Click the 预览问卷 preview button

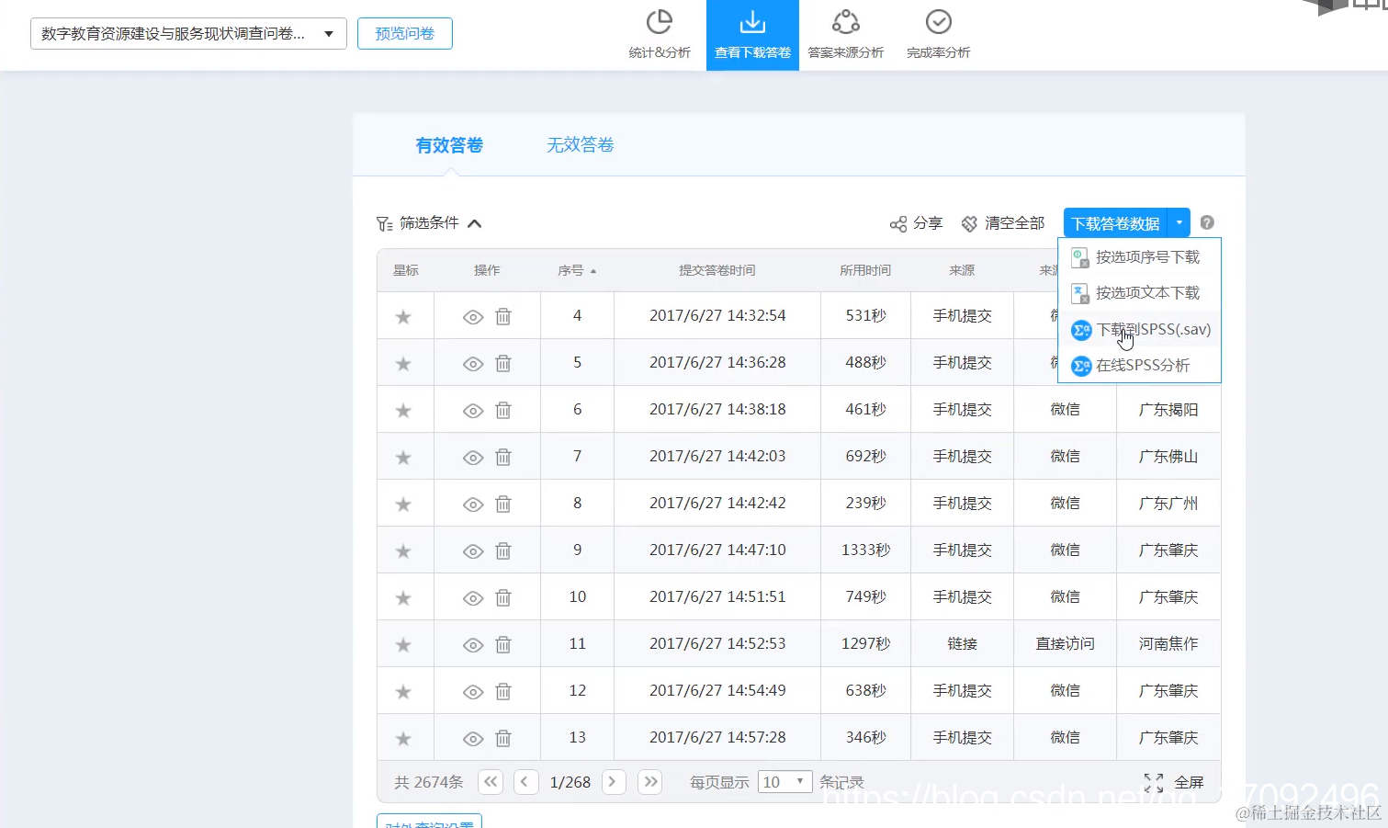(404, 32)
